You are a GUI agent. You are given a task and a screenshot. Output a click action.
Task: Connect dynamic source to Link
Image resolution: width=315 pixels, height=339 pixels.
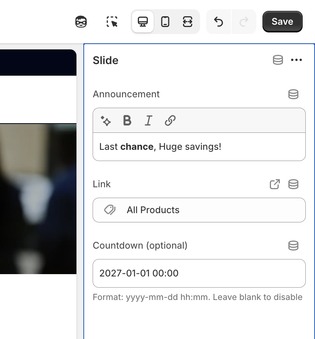293,184
